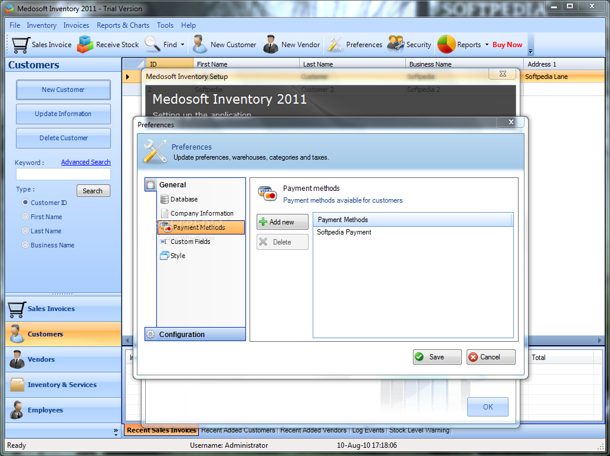Click the Buy Now link in toolbar
610x456 pixels.
[507, 45]
